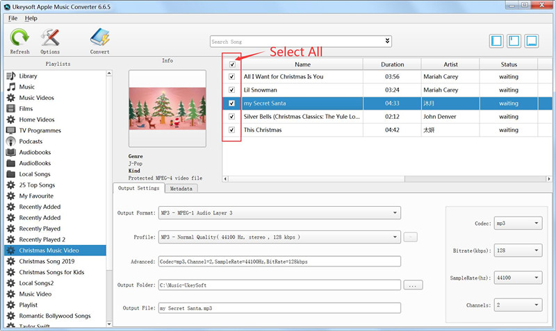Switch to the first layout view icon
Screen dimensions: 556x331
click(496, 41)
